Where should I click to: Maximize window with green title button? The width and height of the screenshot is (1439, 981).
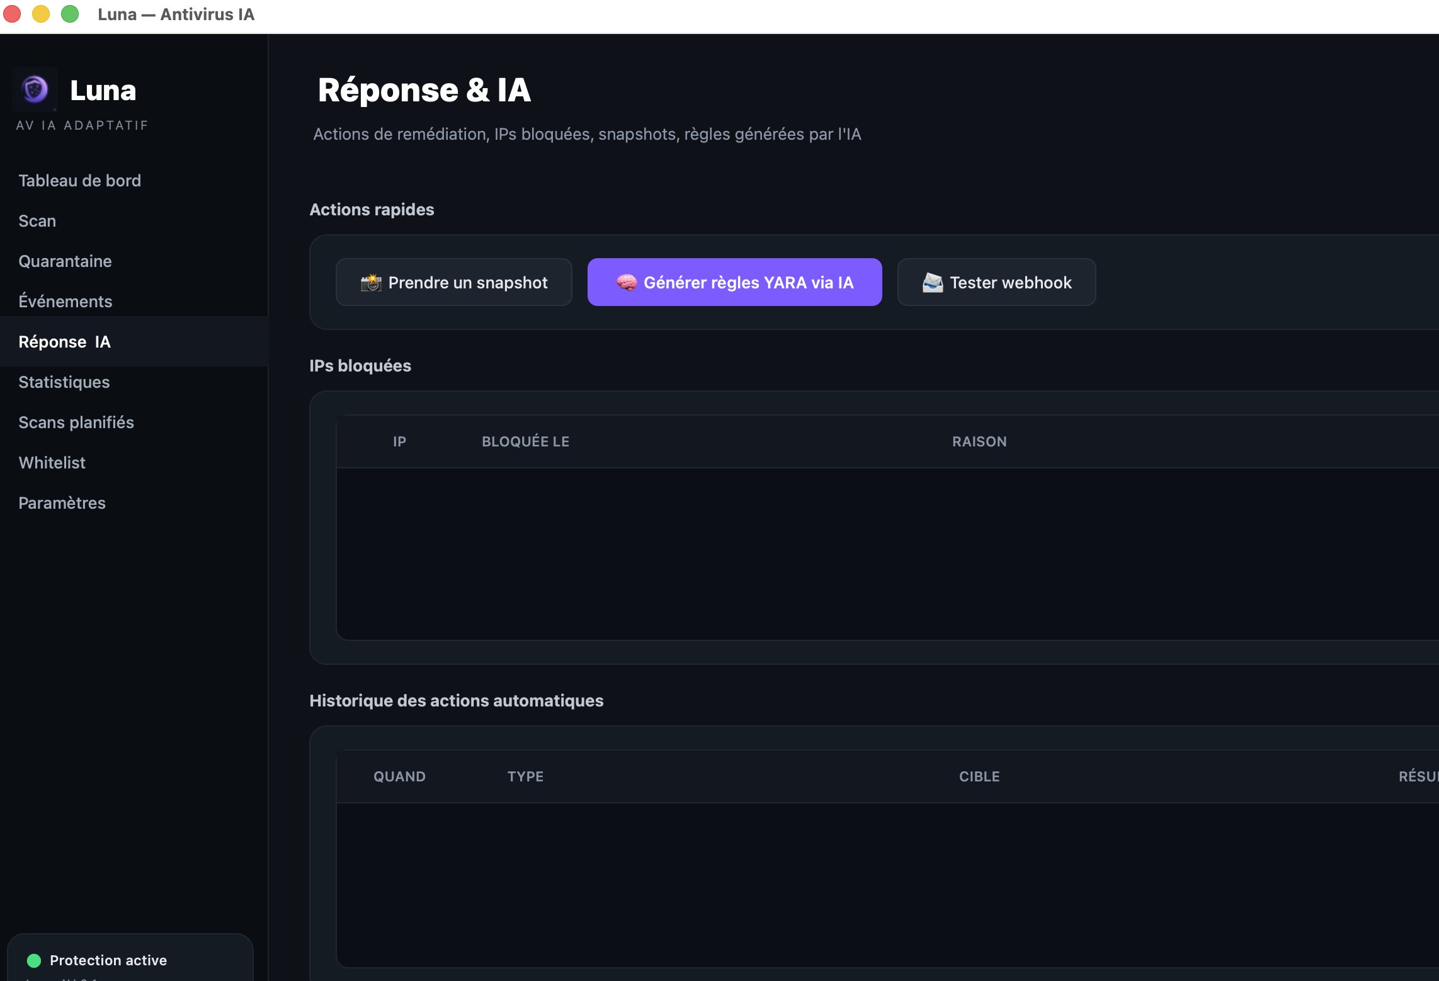coord(70,14)
